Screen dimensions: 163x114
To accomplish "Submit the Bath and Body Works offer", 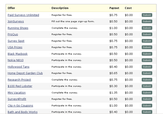I will coord(147,112).
